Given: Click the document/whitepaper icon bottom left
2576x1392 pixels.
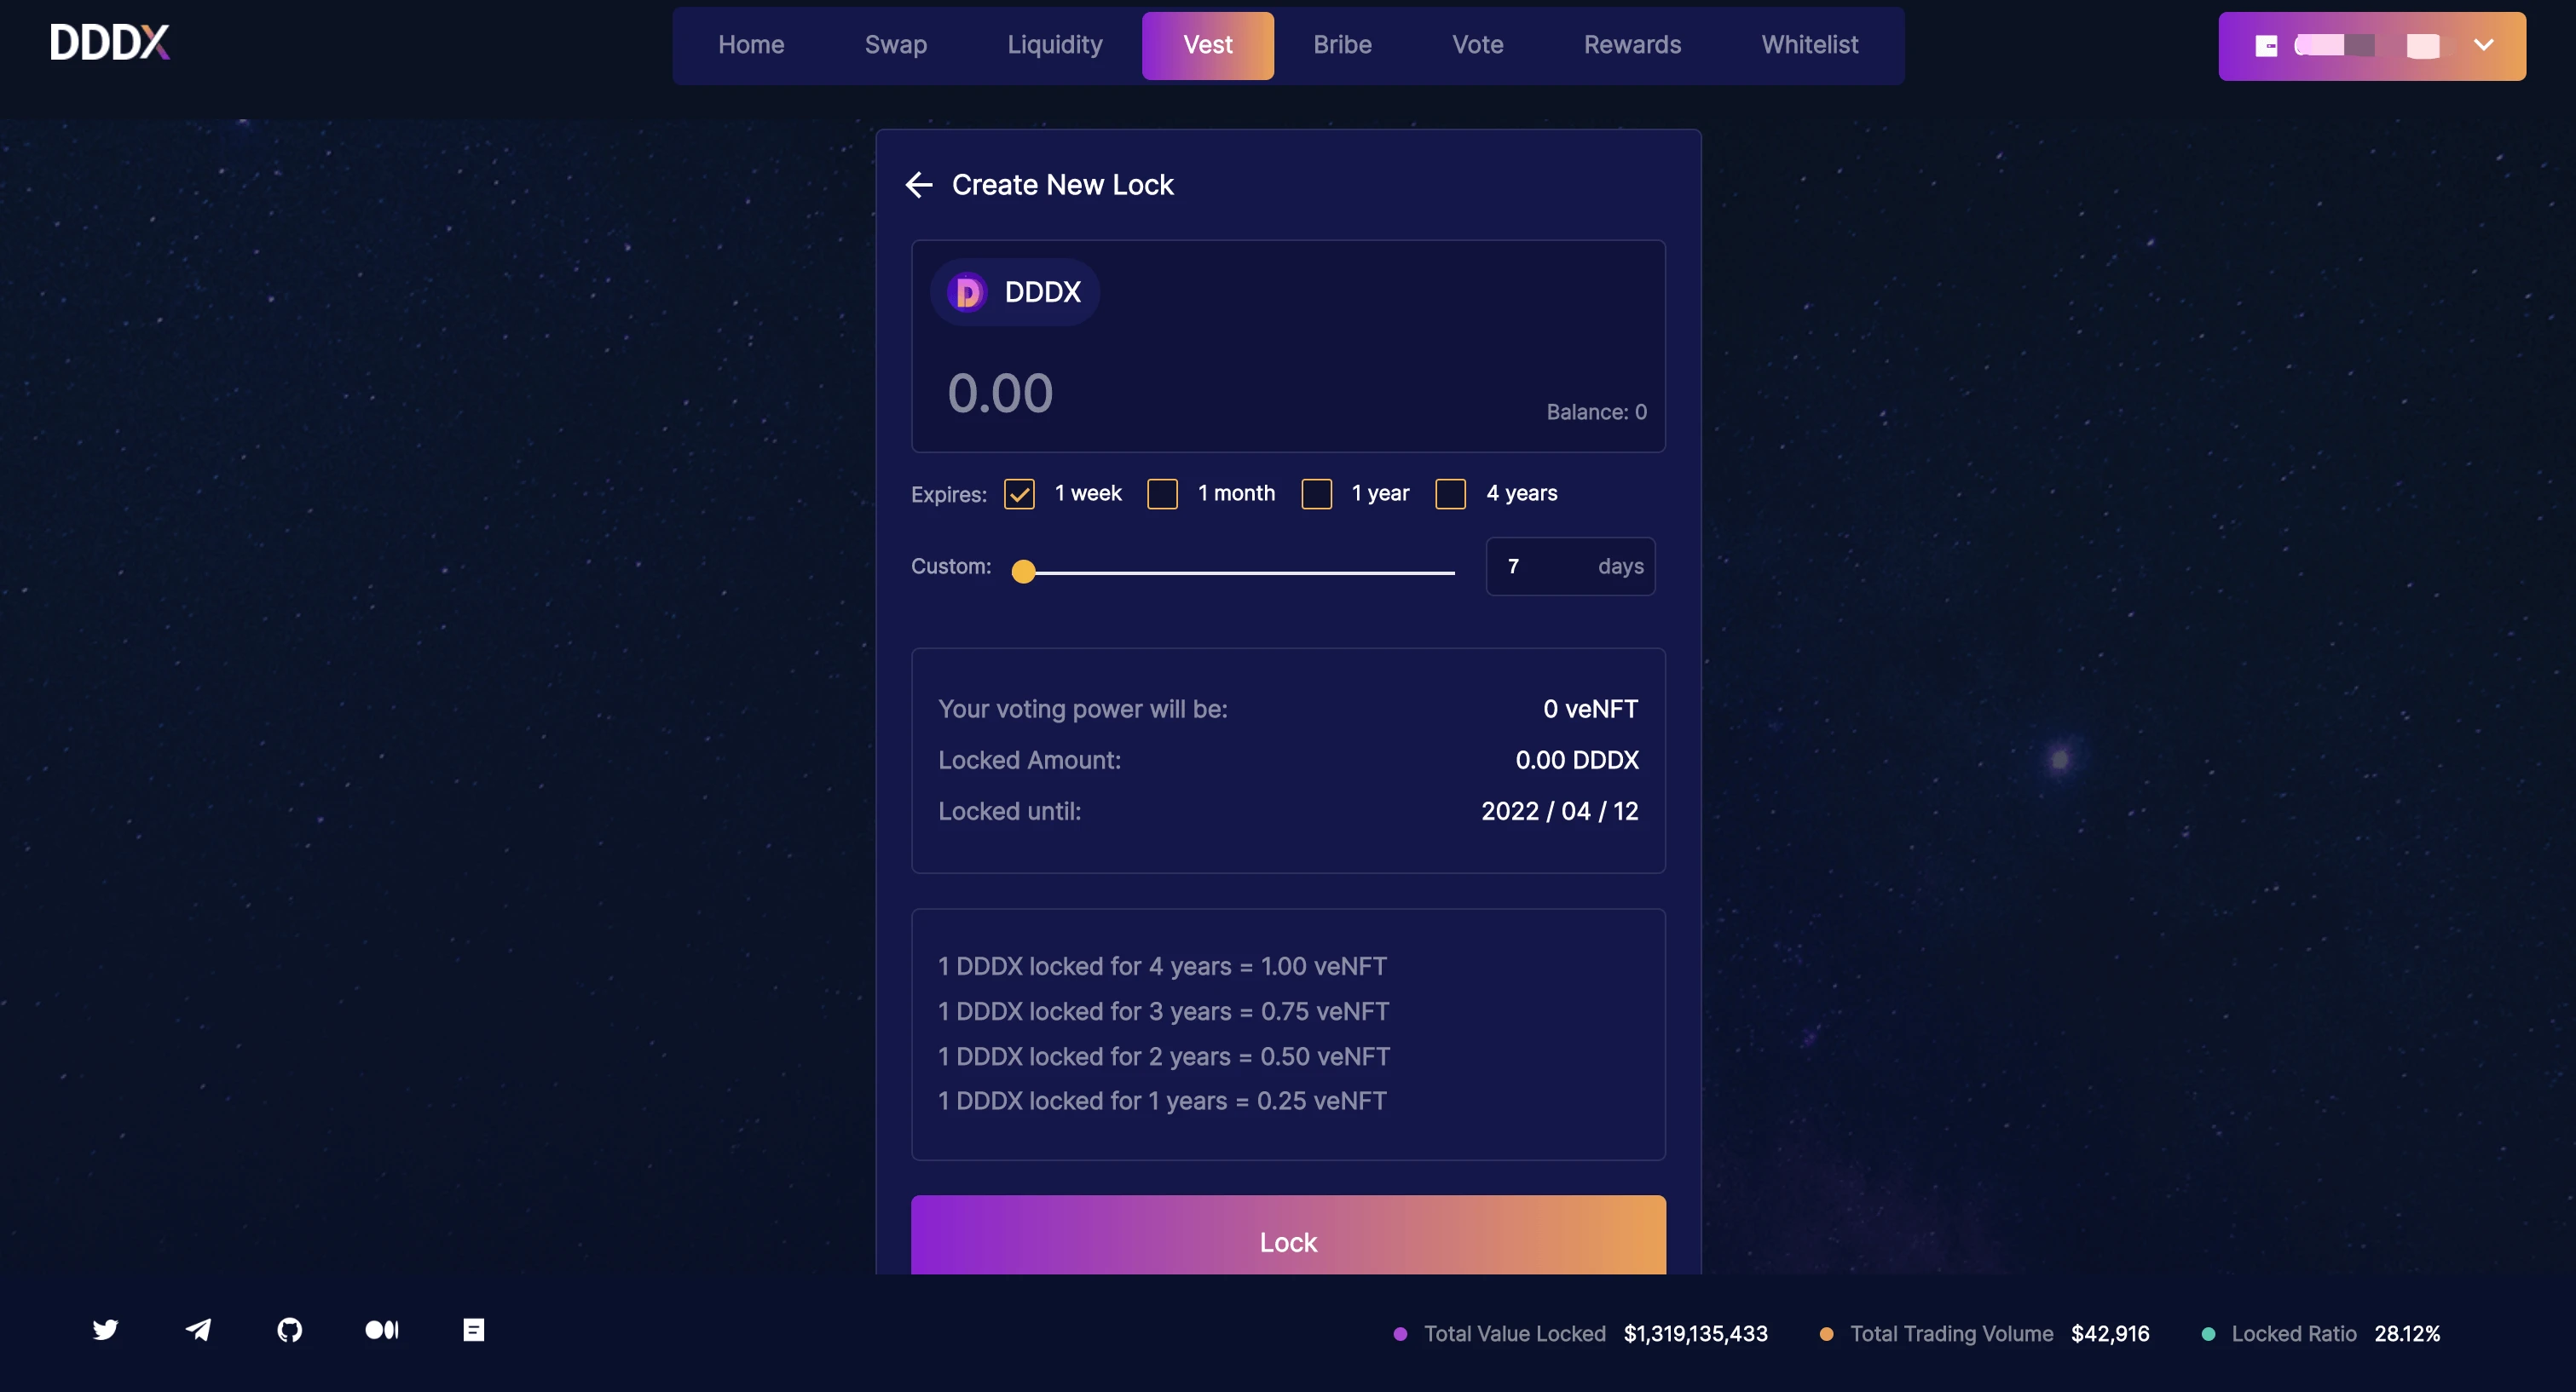Looking at the screenshot, I should click(x=475, y=1331).
